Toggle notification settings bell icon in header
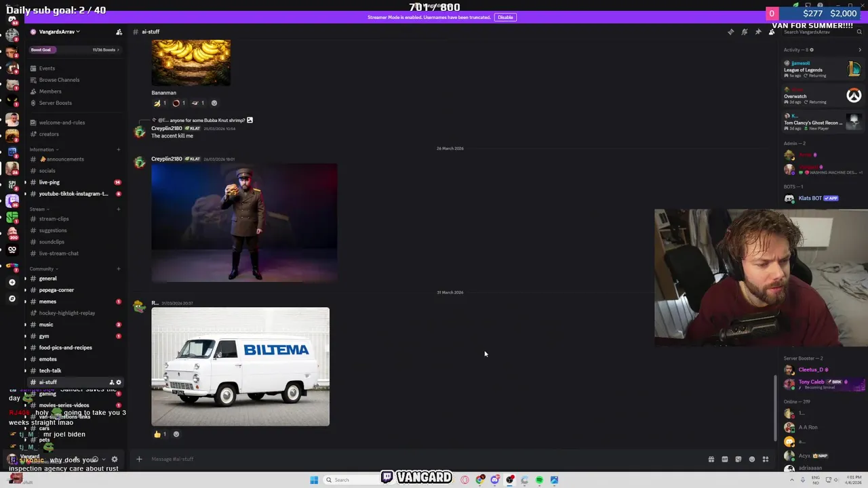 (744, 32)
